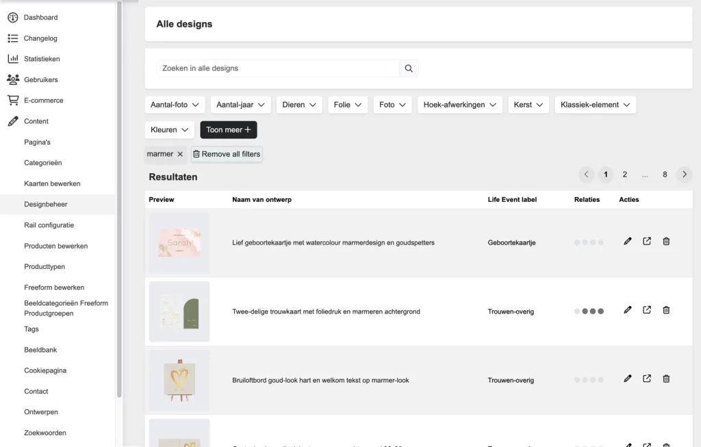The image size is (701, 447).
Task: Expand the Dieren filter dropdown
Action: (298, 105)
